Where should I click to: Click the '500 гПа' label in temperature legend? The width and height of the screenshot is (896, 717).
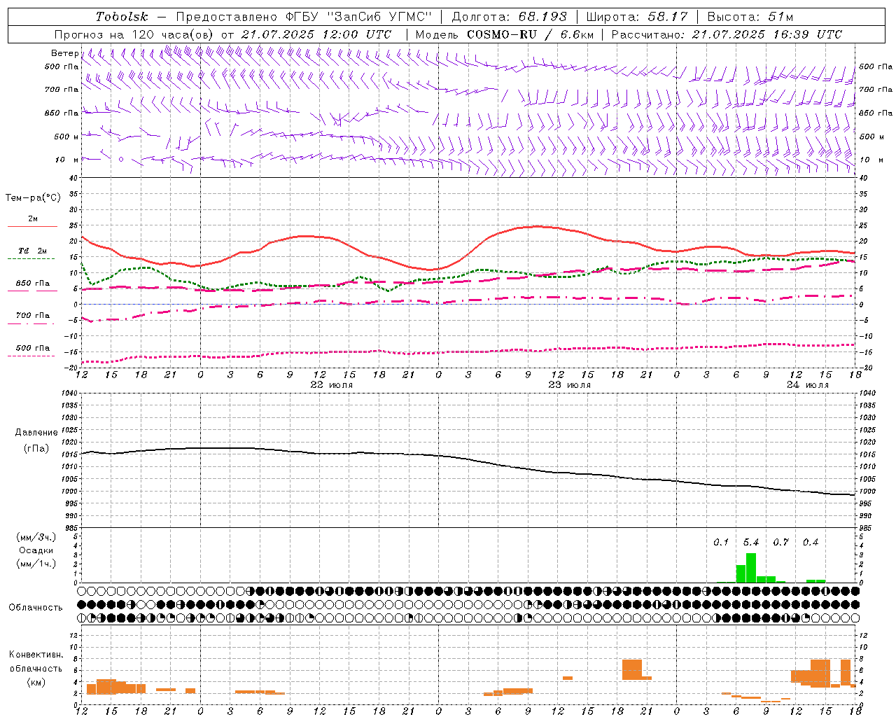[x=33, y=347]
